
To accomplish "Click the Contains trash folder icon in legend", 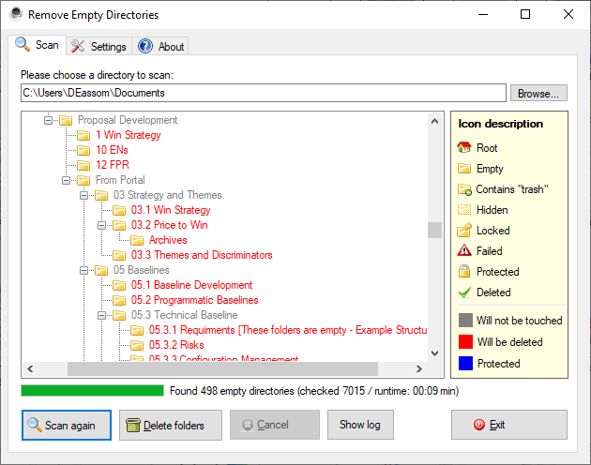I will pos(464,189).
